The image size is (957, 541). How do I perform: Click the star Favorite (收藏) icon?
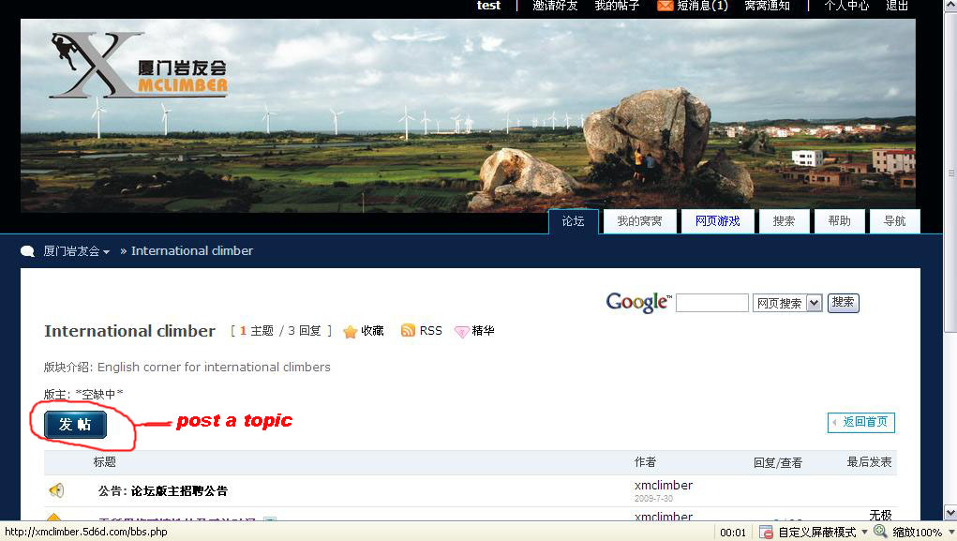pos(351,331)
